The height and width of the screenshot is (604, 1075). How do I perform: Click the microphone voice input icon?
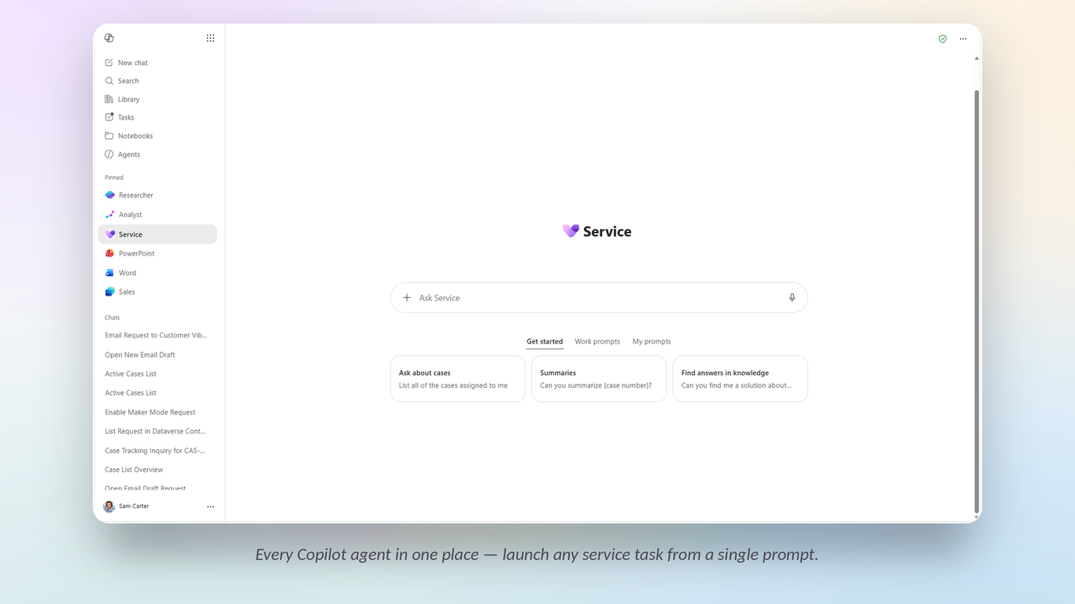coord(792,298)
